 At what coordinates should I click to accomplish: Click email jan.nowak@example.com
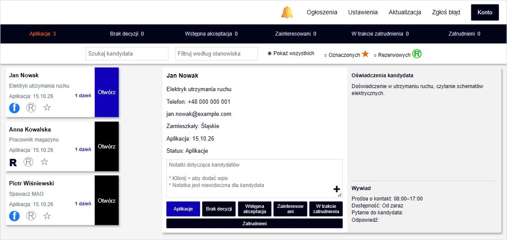tap(199, 114)
